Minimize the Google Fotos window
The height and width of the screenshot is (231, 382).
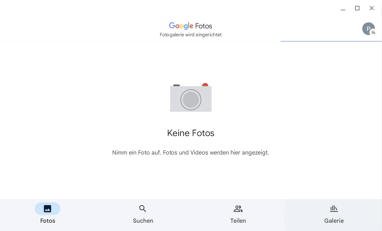[x=343, y=9]
